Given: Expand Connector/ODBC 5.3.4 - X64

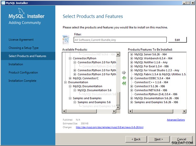Looking at the screenshot, I should coord(132,78).
